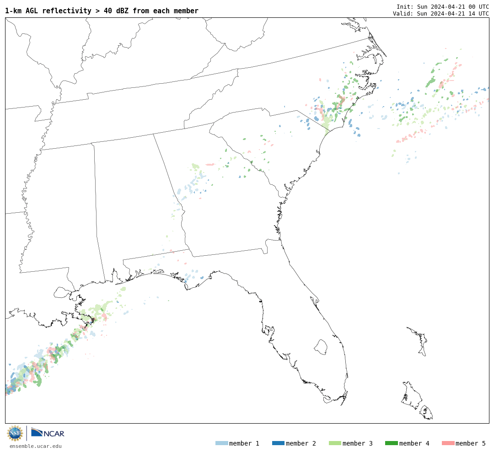The image size is (494, 452).
Task: Open the ensemble.ucar.edu link text
Action: [x=36, y=446]
